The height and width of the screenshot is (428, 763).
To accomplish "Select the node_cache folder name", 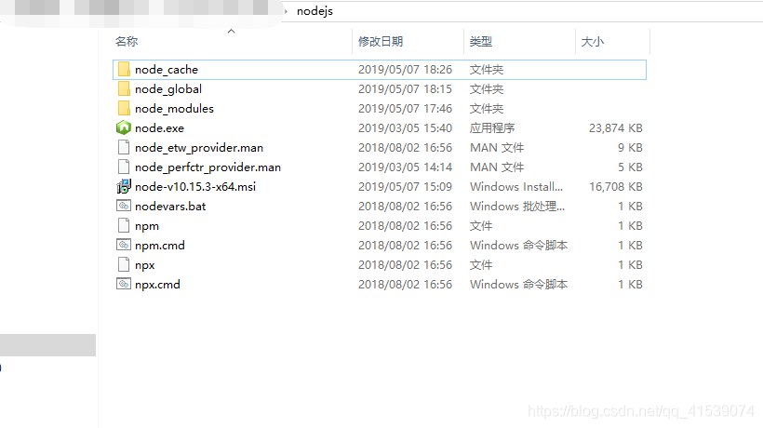I will [167, 70].
